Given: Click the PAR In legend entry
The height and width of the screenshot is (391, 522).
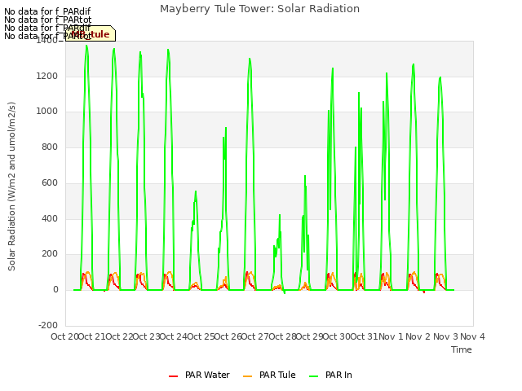Looking at the screenshot, I should tap(330, 375).
